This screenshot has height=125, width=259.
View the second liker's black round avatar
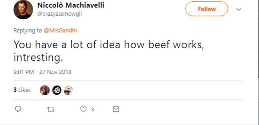57,90
